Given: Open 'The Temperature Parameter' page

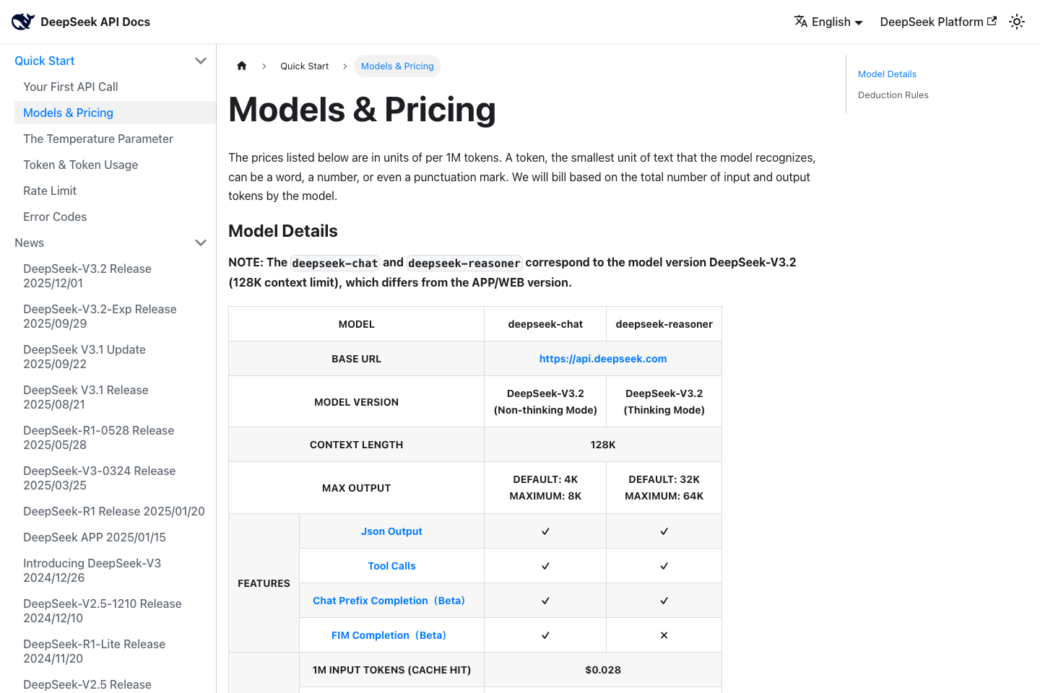Looking at the screenshot, I should [98, 139].
